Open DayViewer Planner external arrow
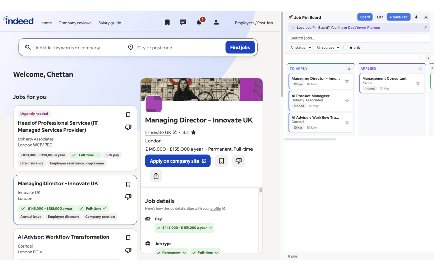The width and height of the screenshot is (435, 272). click(425, 28)
